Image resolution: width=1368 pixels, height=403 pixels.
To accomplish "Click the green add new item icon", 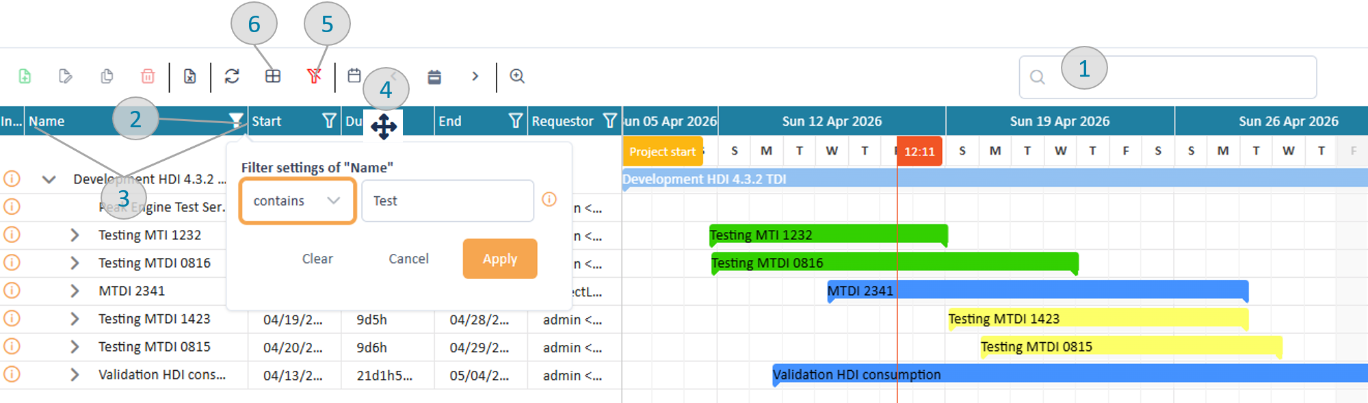I will [x=25, y=76].
